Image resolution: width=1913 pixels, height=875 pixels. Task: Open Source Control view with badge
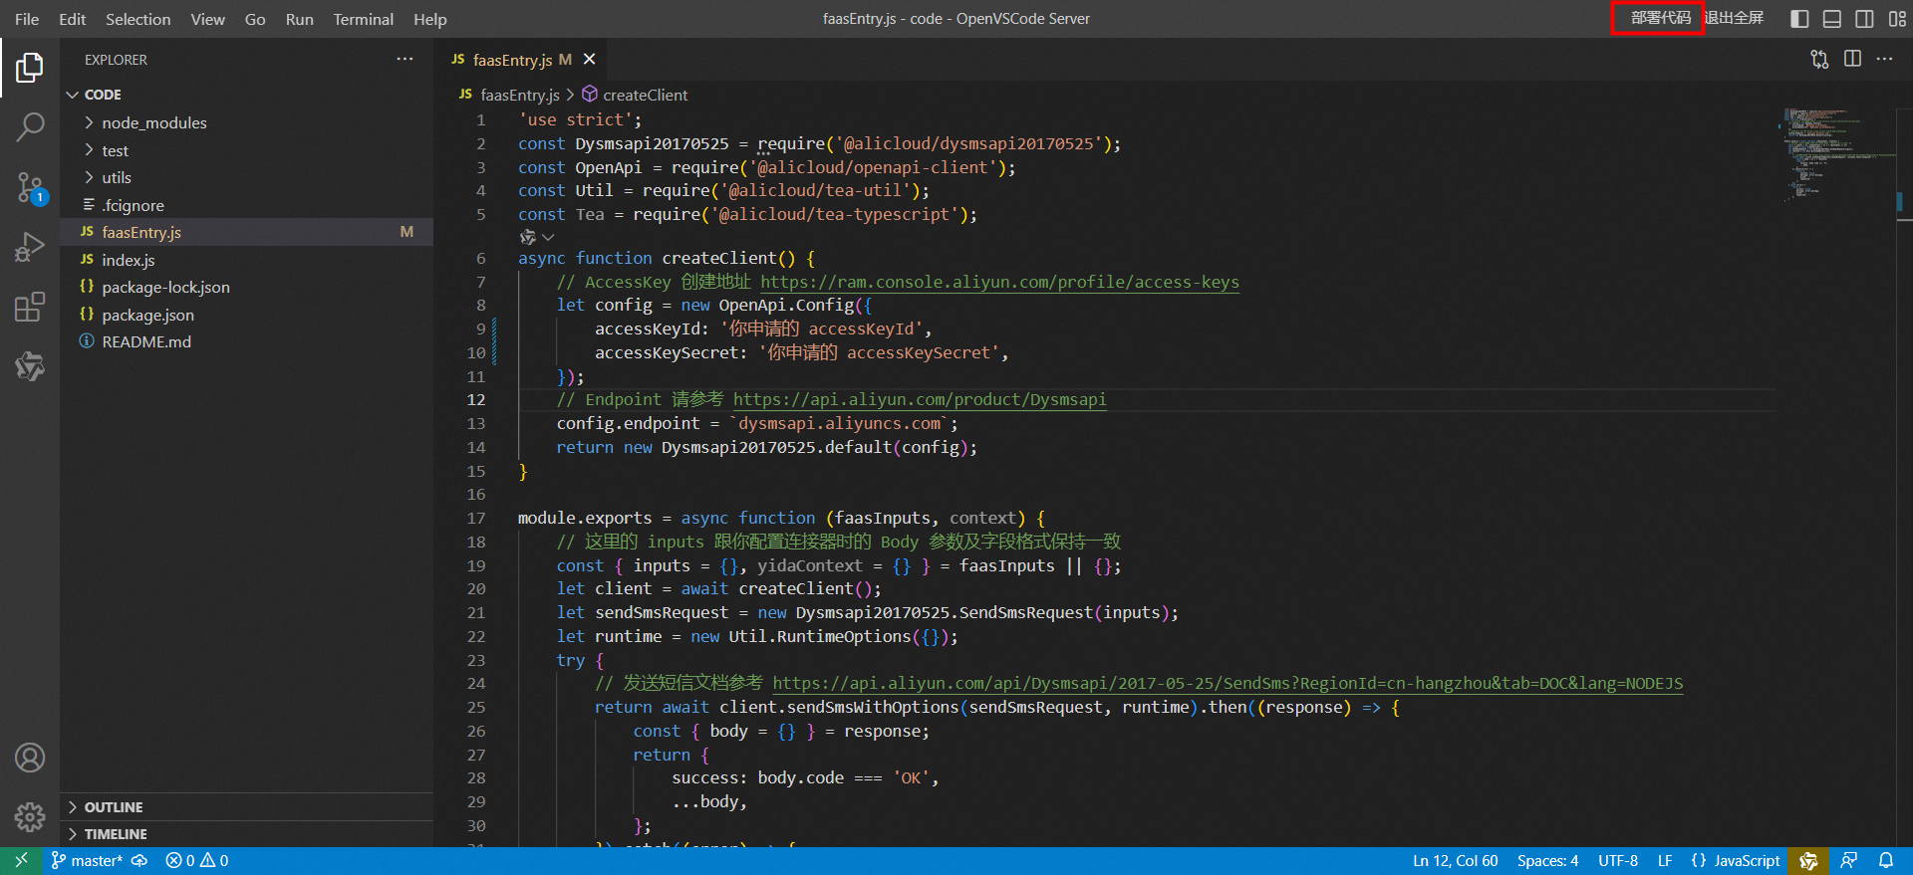(x=30, y=186)
